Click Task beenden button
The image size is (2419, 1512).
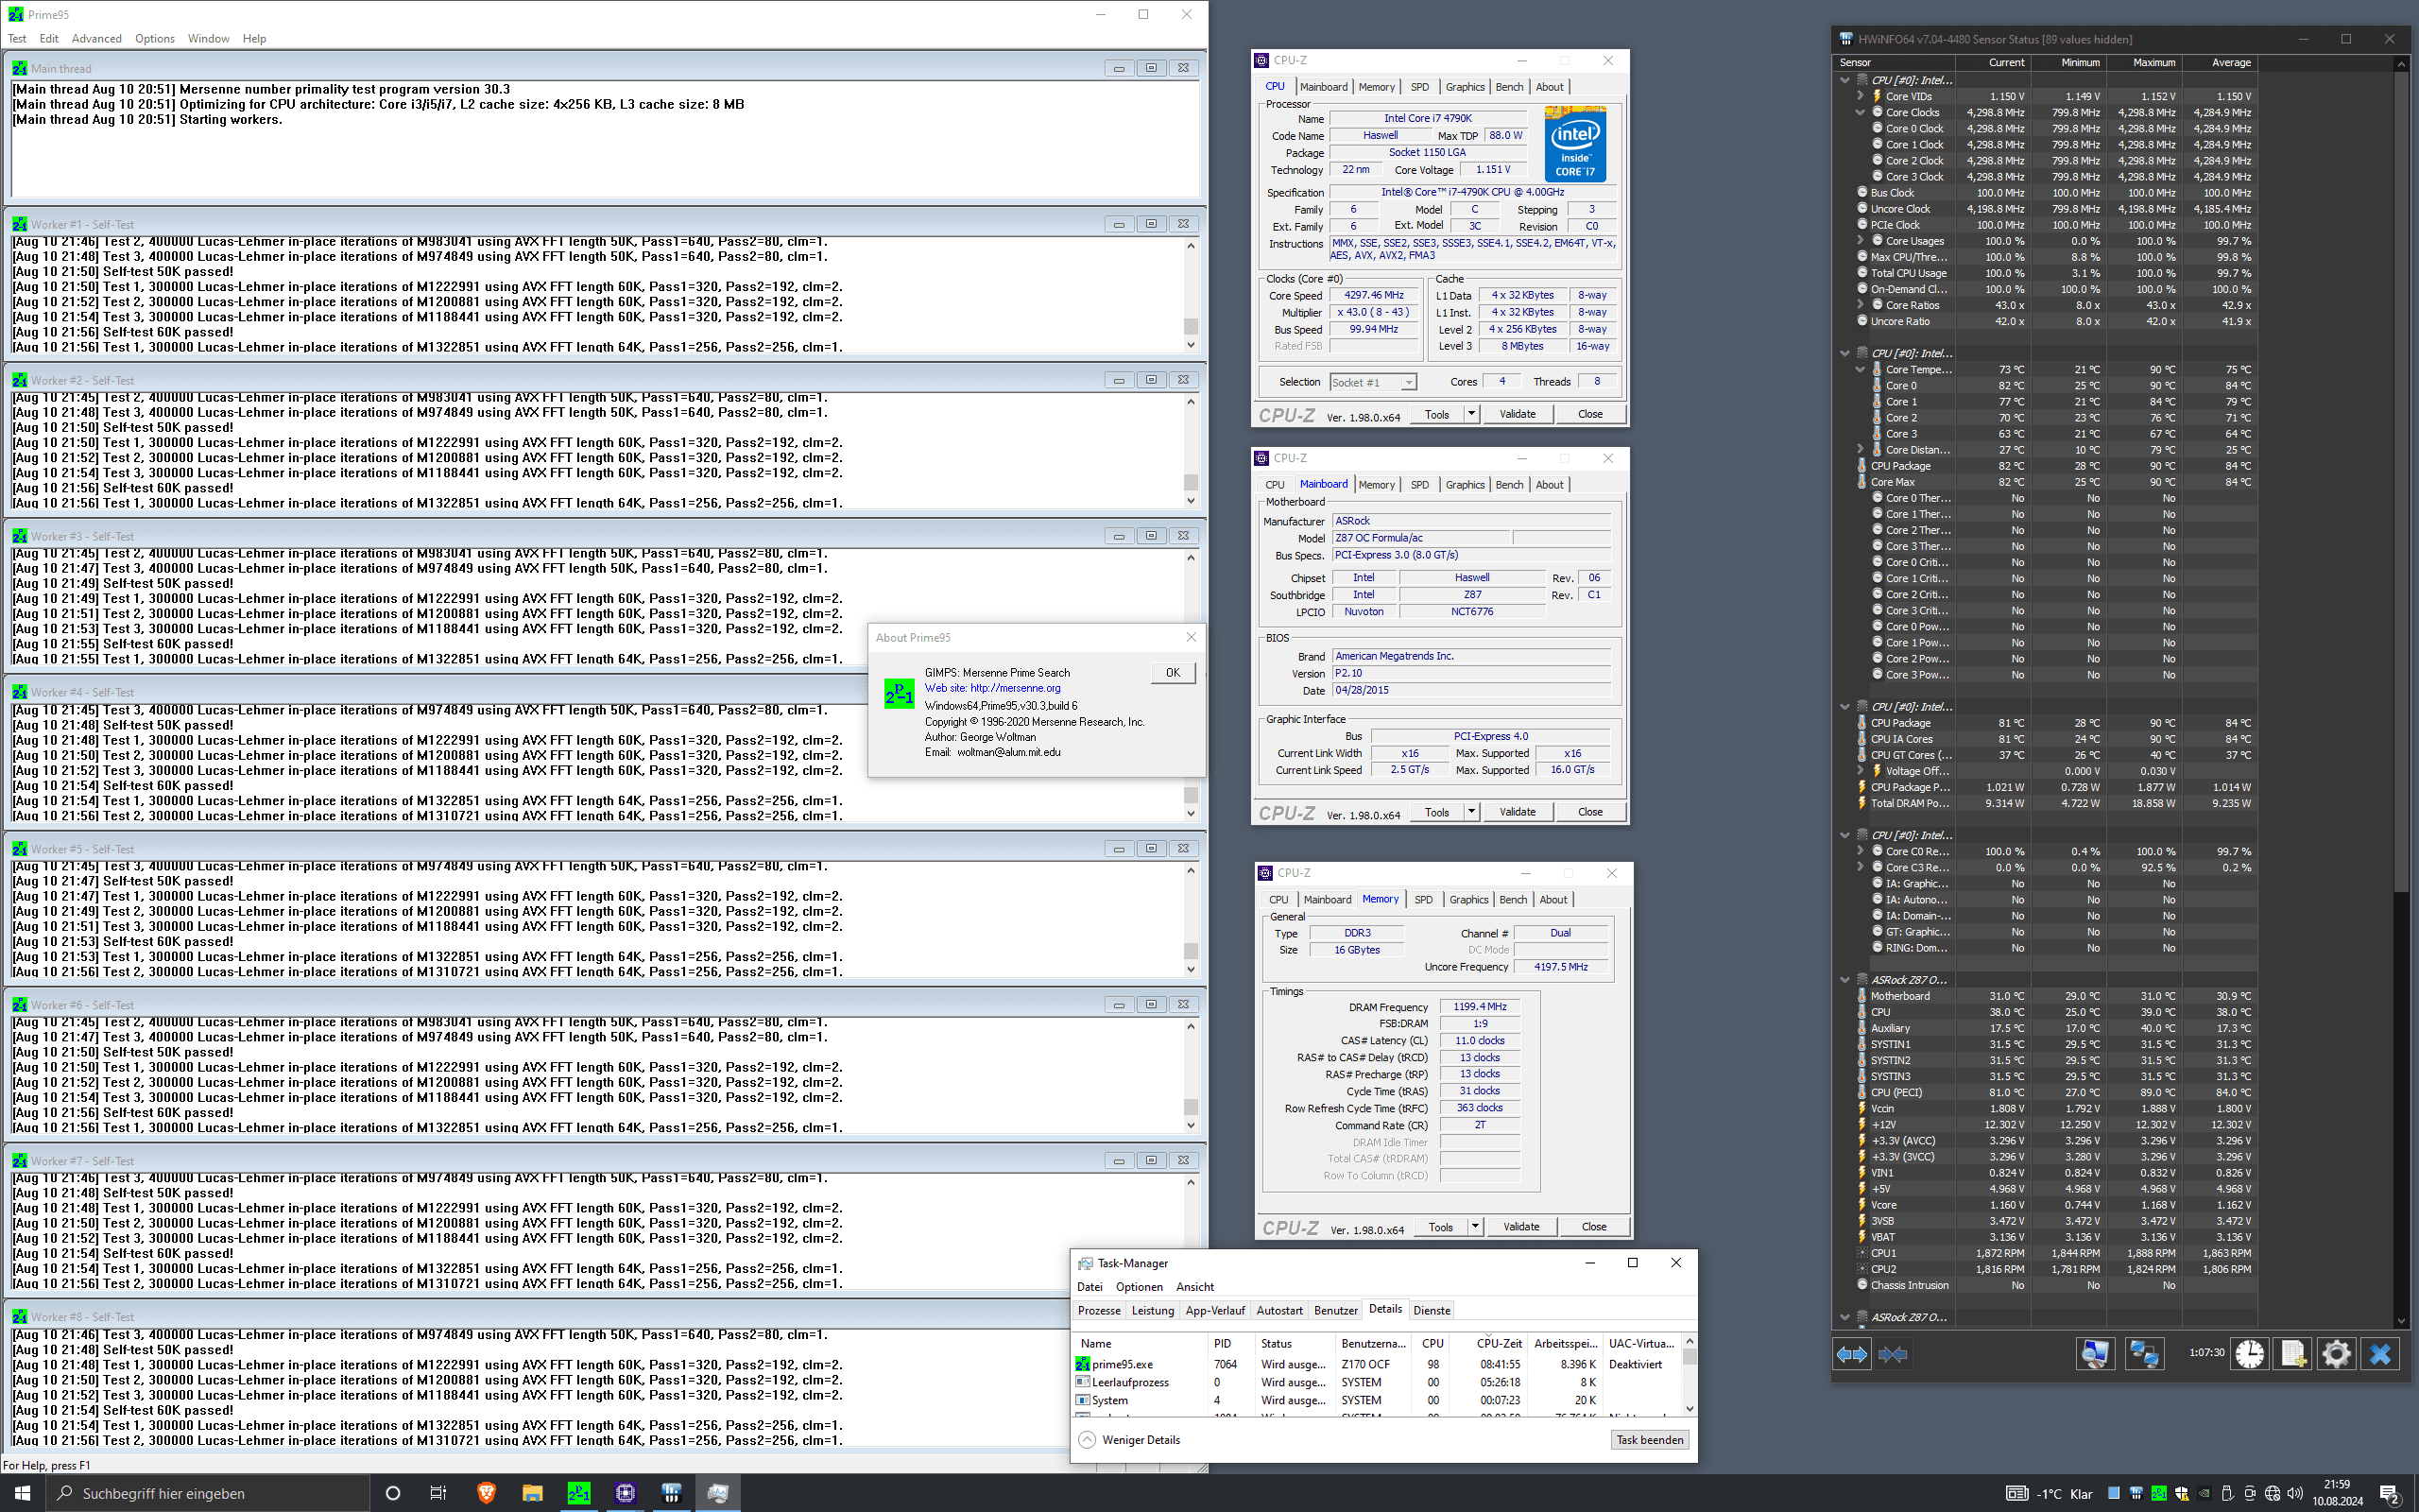coord(1649,1440)
